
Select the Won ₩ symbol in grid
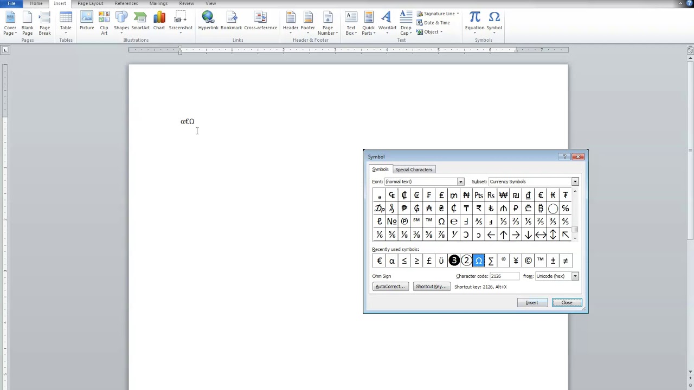(x=503, y=195)
